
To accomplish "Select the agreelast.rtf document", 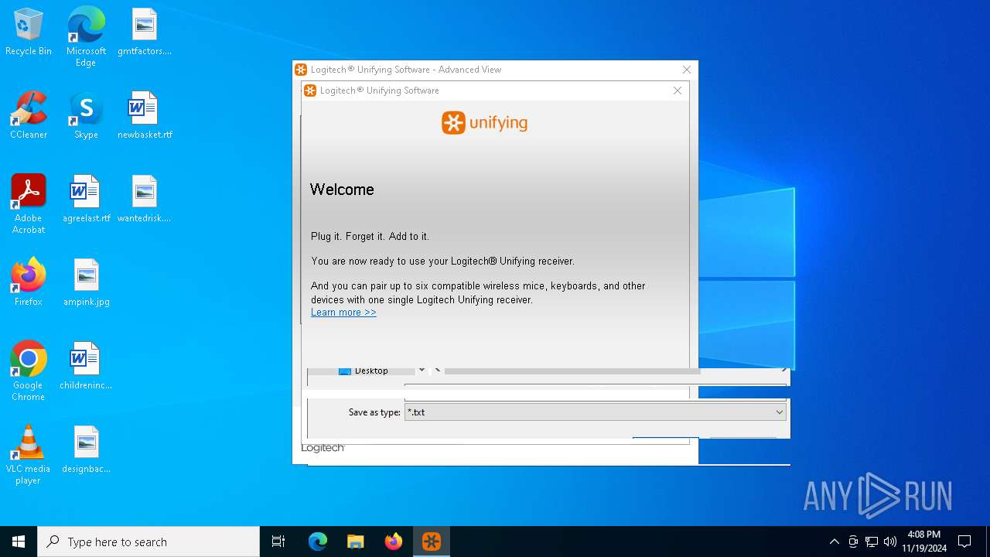I will 86,200.
